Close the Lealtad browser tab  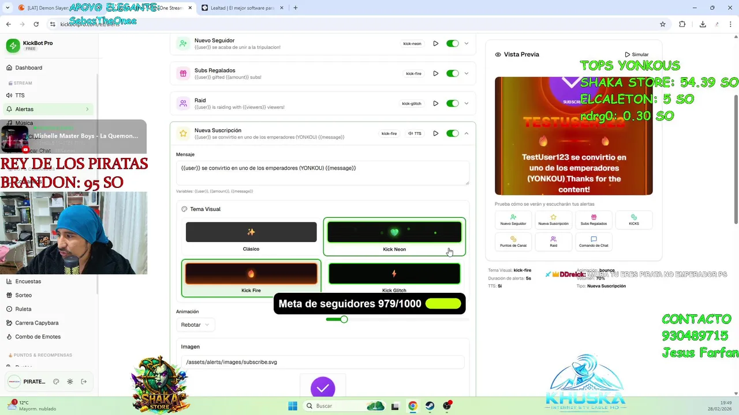[x=281, y=7]
